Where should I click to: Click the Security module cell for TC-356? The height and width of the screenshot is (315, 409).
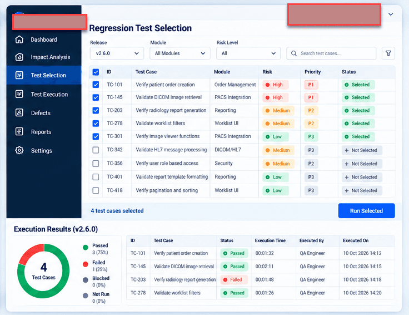coord(223,163)
